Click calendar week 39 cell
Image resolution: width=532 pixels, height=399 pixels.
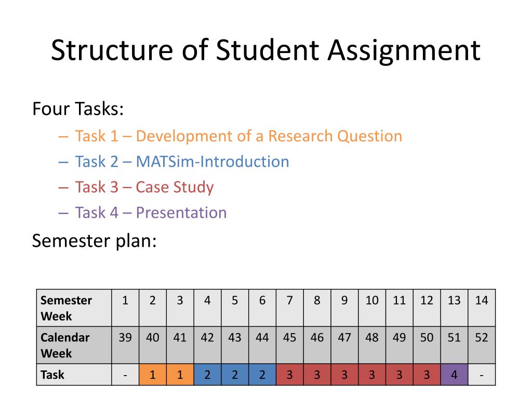(125, 345)
